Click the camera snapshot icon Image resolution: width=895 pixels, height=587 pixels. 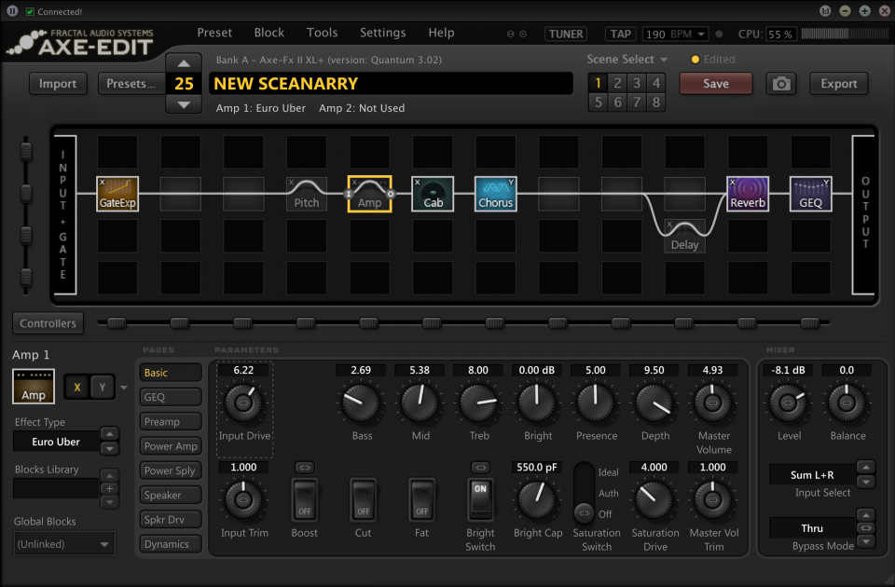[x=781, y=84]
